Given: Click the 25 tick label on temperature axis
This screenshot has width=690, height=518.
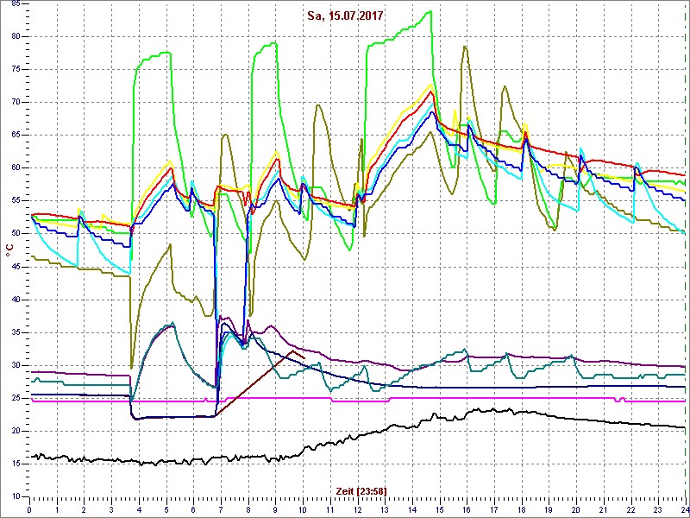Looking at the screenshot, I should (16, 399).
